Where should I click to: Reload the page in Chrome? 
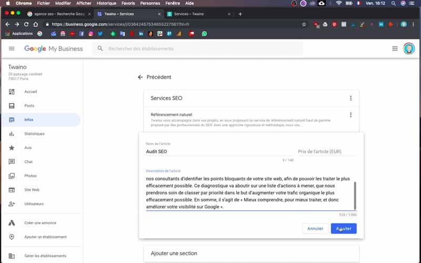pos(26,24)
